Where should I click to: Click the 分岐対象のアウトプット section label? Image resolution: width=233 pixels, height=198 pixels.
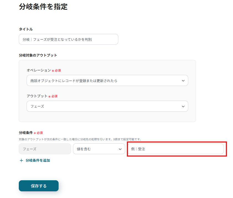[37, 55]
